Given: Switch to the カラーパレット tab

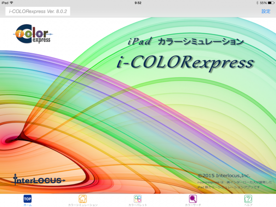Looking at the screenshot, I should pyautogui.click(x=138, y=200).
